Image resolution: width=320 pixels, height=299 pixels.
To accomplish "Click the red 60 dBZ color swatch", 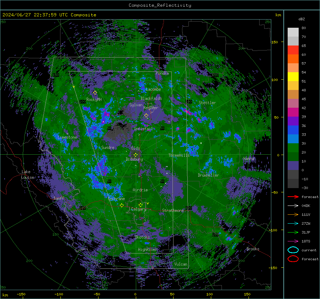I will 293,50.
